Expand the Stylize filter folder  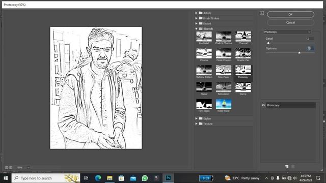(x=196, y=118)
